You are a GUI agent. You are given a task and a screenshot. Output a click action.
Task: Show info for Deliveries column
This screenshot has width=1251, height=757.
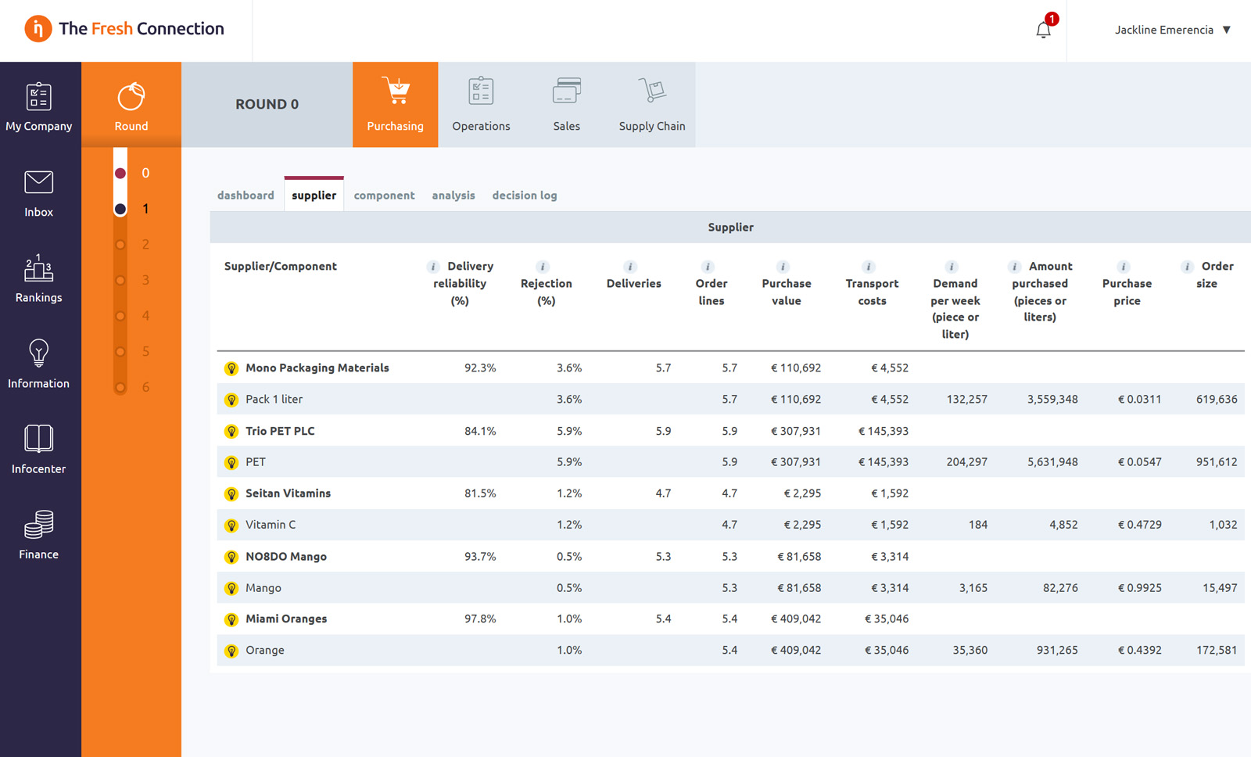[630, 267]
